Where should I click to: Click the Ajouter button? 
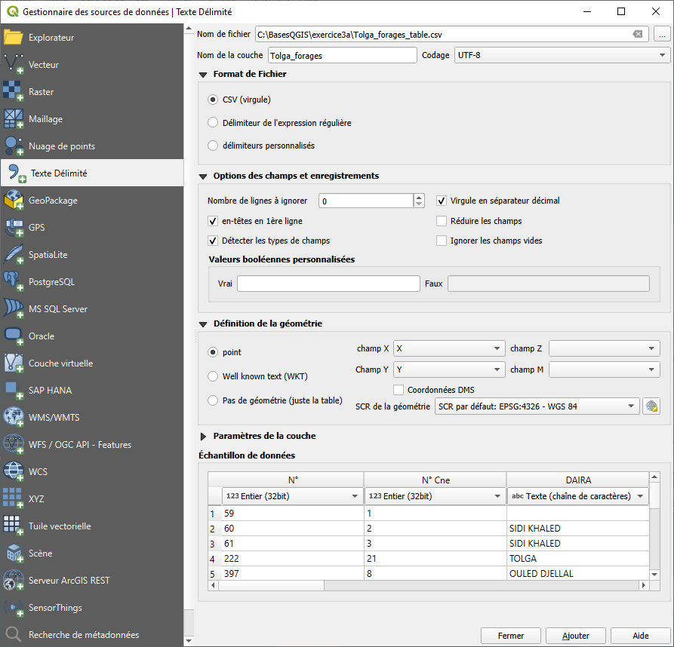click(x=577, y=636)
